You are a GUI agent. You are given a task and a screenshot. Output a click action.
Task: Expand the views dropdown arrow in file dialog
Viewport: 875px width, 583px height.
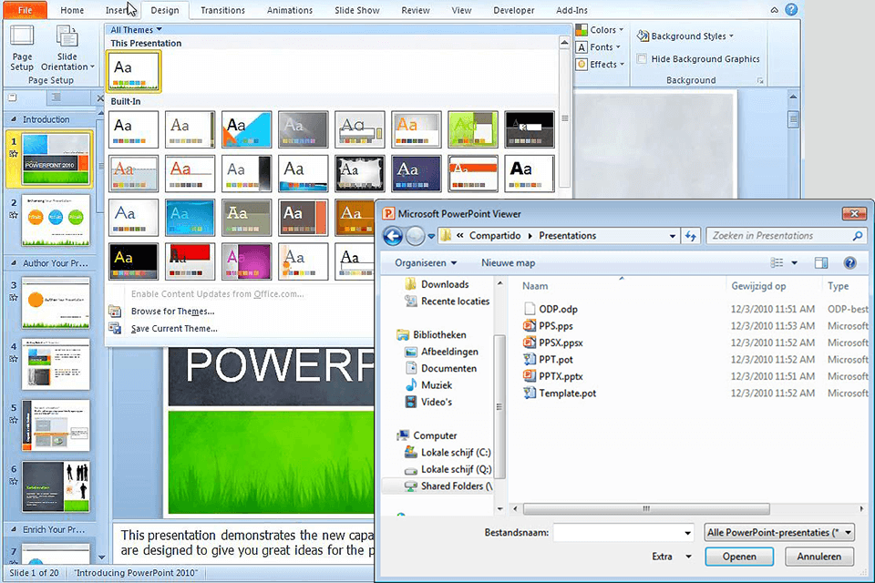pos(792,262)
